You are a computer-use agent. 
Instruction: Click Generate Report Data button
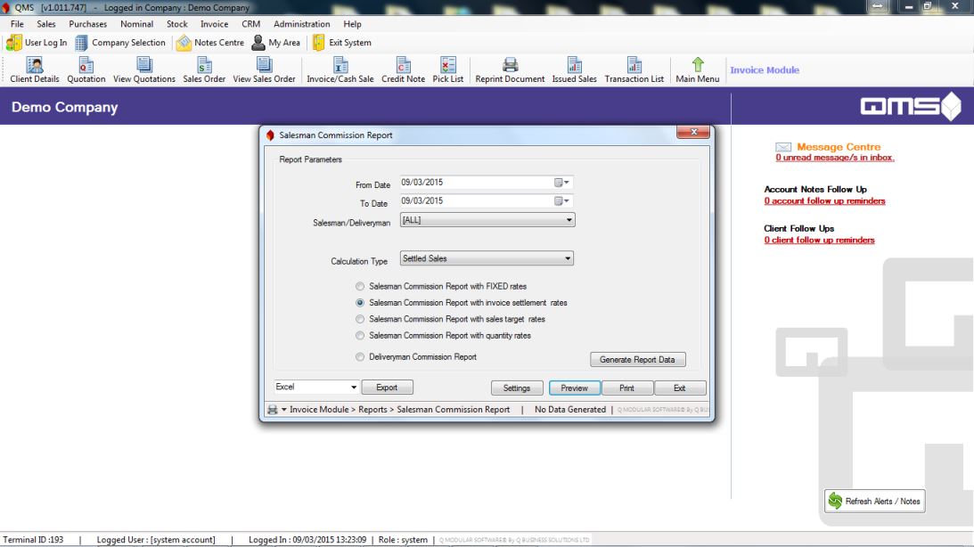pos(637,360)
